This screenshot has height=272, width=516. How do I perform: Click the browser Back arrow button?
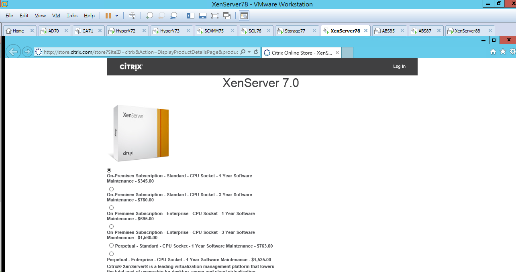click(14, 51)
